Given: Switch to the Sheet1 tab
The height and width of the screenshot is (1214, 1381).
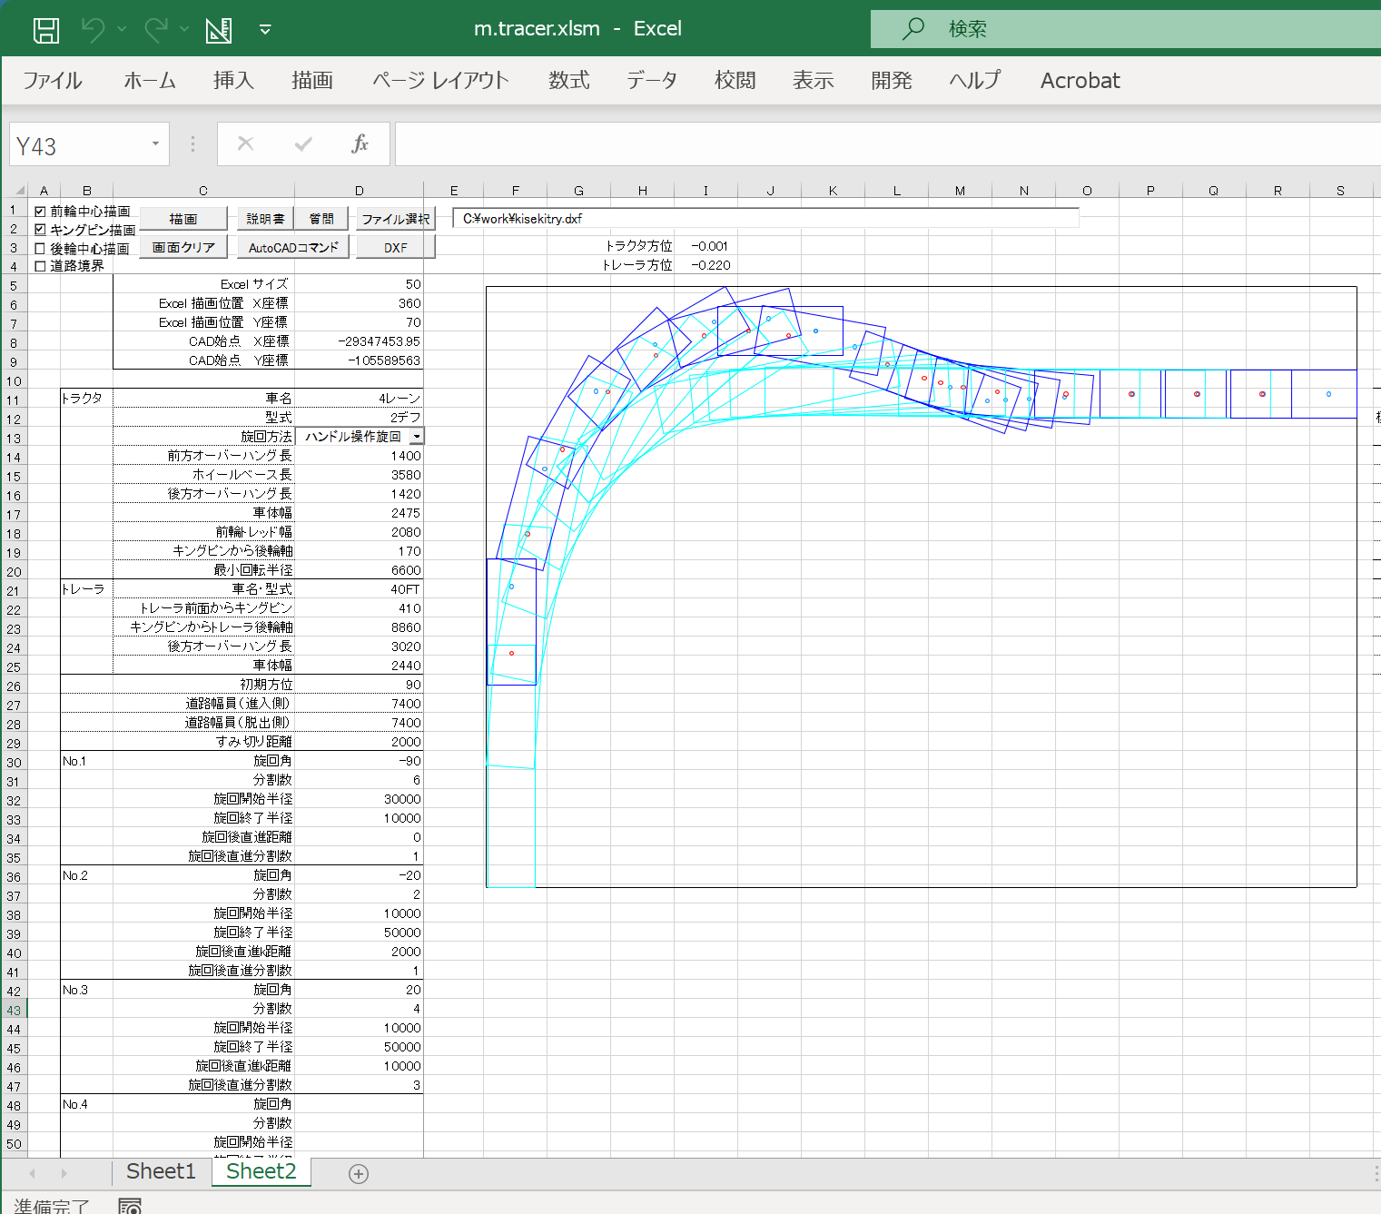Looking at the screenshot, I should [161, 1171].
